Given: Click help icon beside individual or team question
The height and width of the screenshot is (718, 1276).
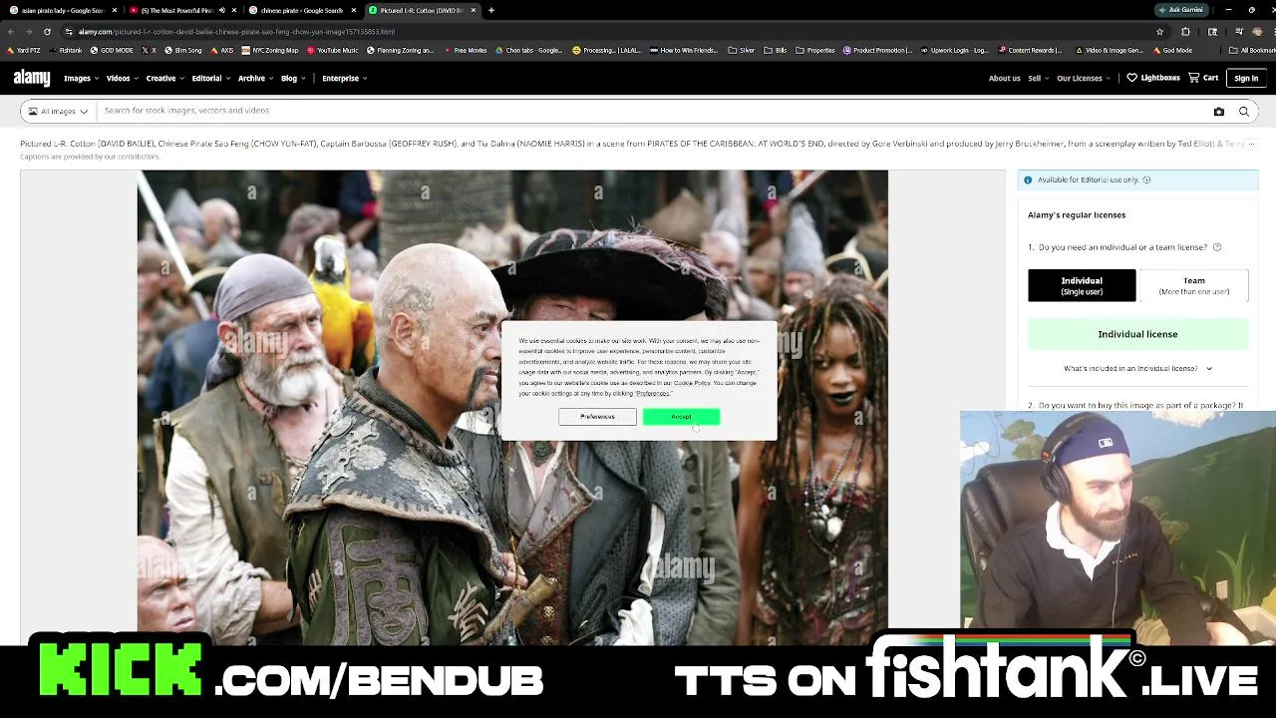Looking at the screenshot, I should [1217, 247].
